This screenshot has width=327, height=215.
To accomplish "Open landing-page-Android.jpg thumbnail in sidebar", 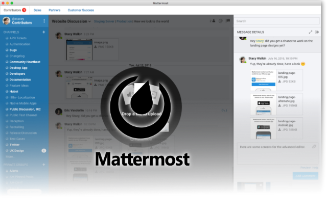I will coord(263,128).
